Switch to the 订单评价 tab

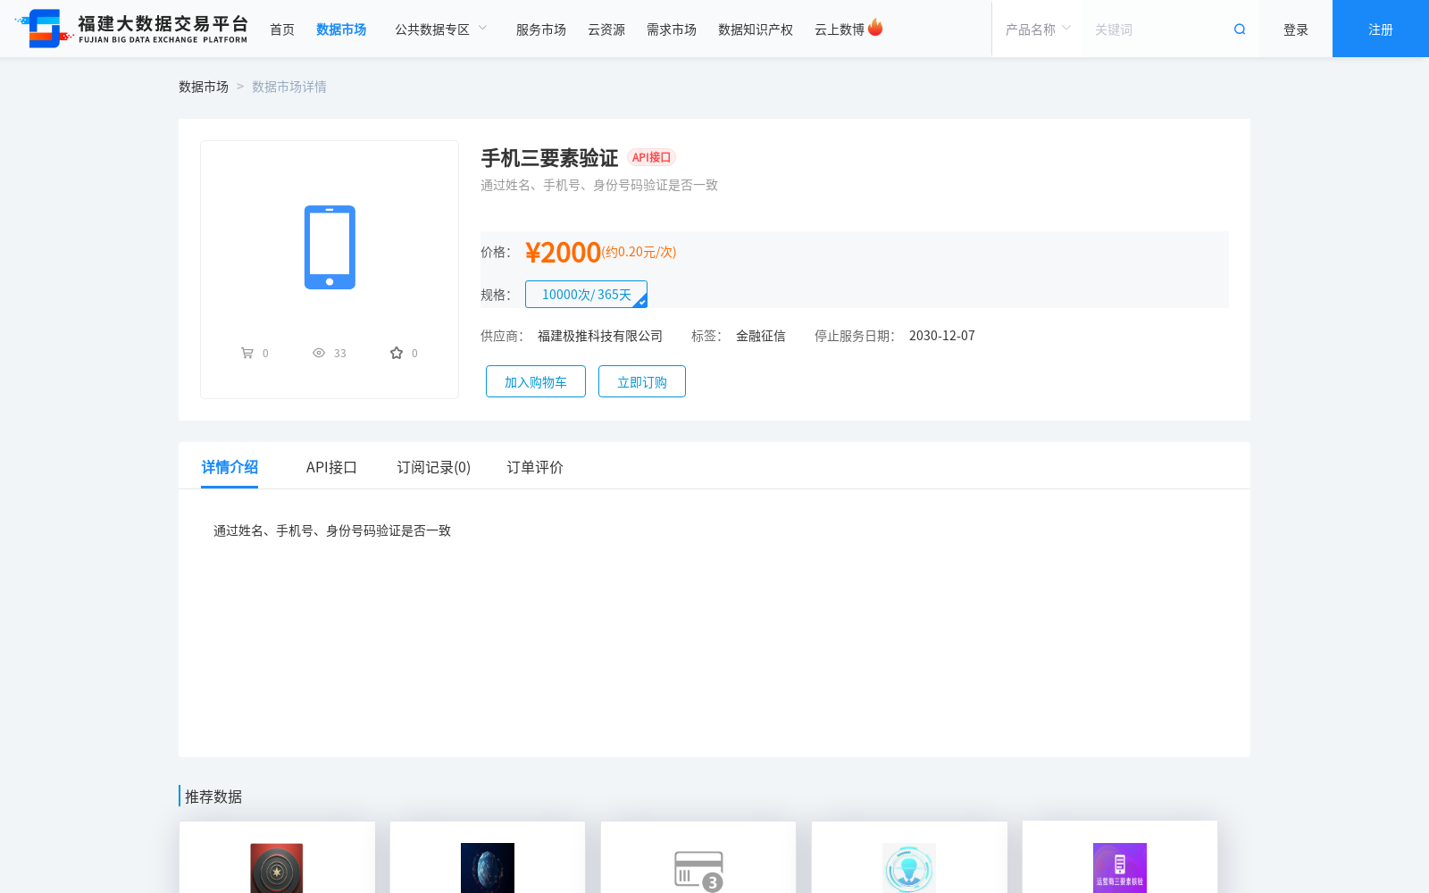pyautogui.click(x=535, y=467)
